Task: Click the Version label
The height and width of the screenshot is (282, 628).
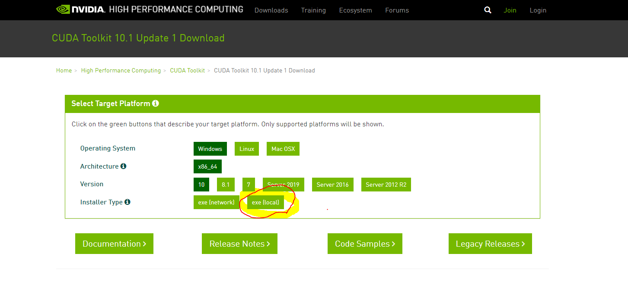Action: tap(92, 184)
